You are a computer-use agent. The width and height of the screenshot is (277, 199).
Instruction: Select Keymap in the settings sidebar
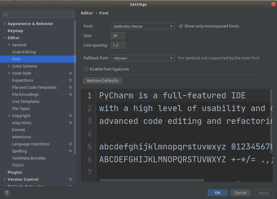tap(15, 30)
